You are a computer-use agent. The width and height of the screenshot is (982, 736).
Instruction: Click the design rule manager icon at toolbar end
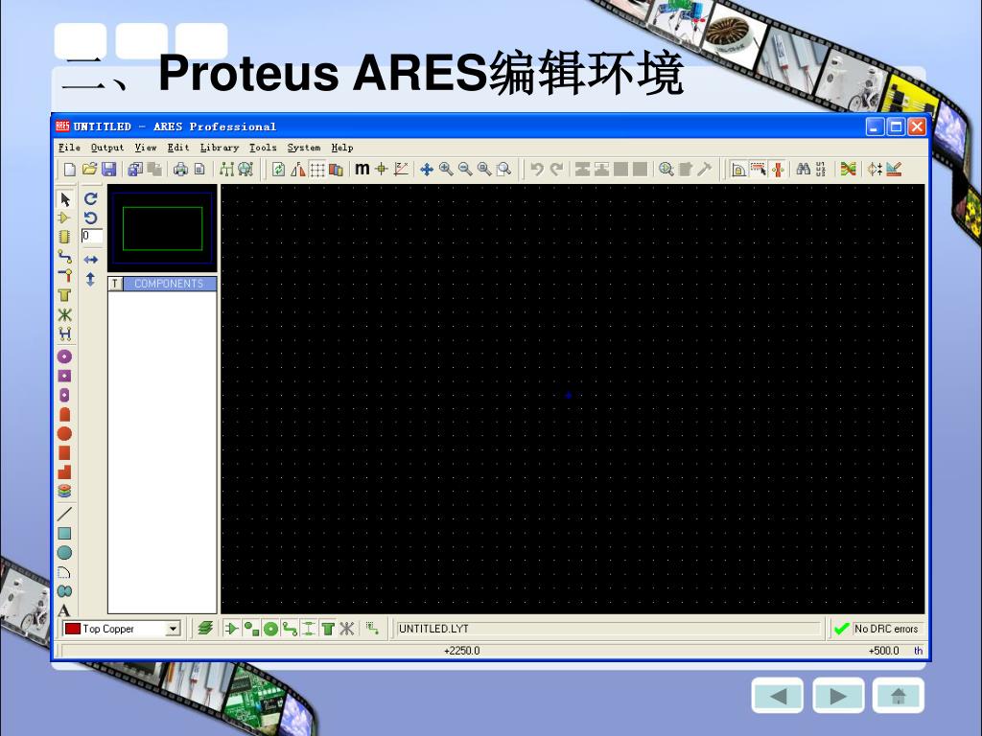click(x=894, y=169)
